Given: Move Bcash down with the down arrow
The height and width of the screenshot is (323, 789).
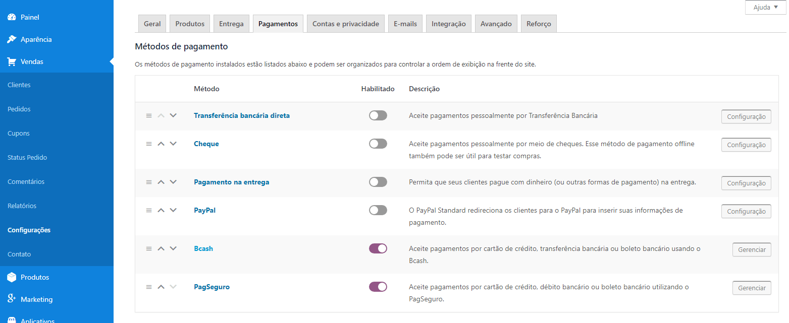Looking at the screenshot, I should tap(173, 248).
